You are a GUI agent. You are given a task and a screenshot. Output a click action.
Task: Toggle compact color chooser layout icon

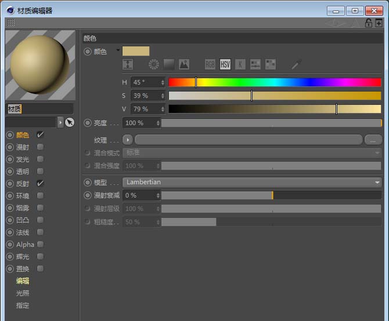point(128,64)
